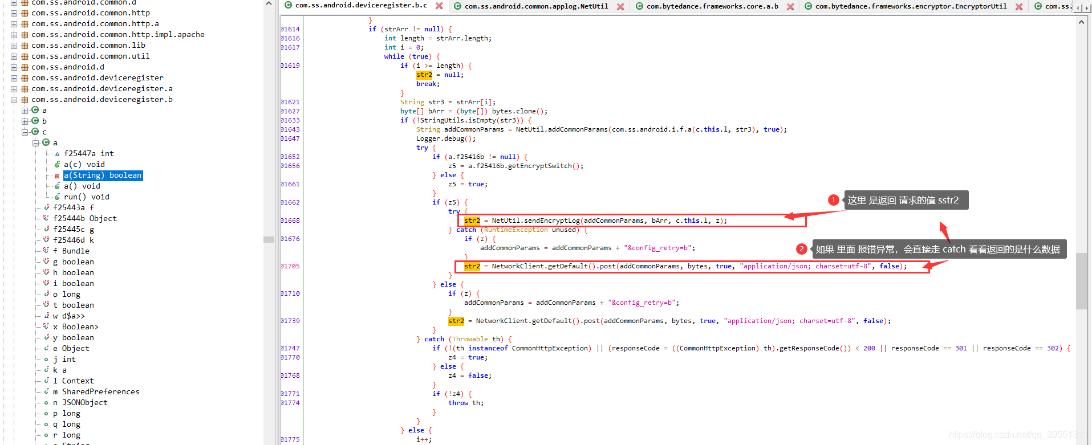
Task: Click the tree panel vertical scrollbar thumb
Action: point(269,240)
